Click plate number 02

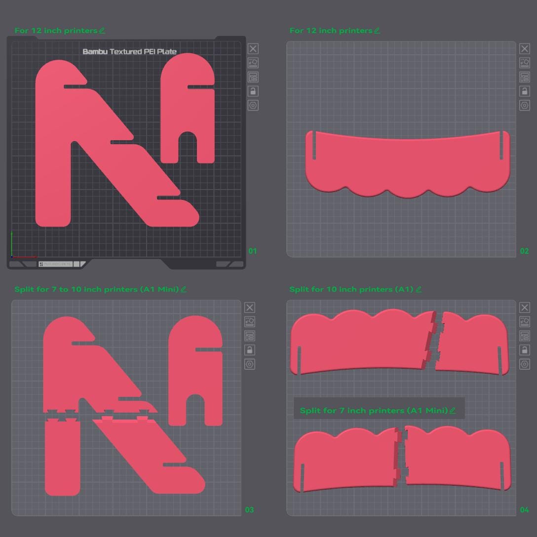click(x=524, y=251)
